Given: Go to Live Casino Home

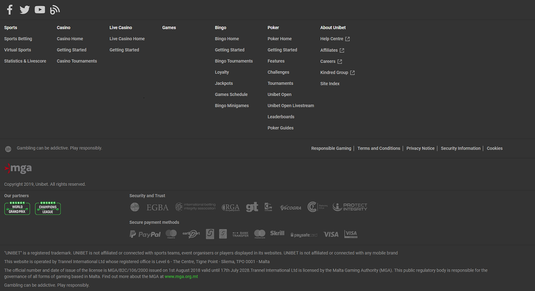Looking at the screenshot, I should [127, 39].
